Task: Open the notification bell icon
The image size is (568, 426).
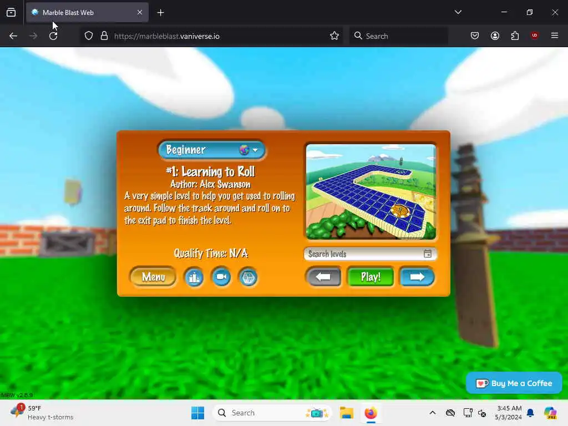Action: pyautogui.click(x=530, y=413)
